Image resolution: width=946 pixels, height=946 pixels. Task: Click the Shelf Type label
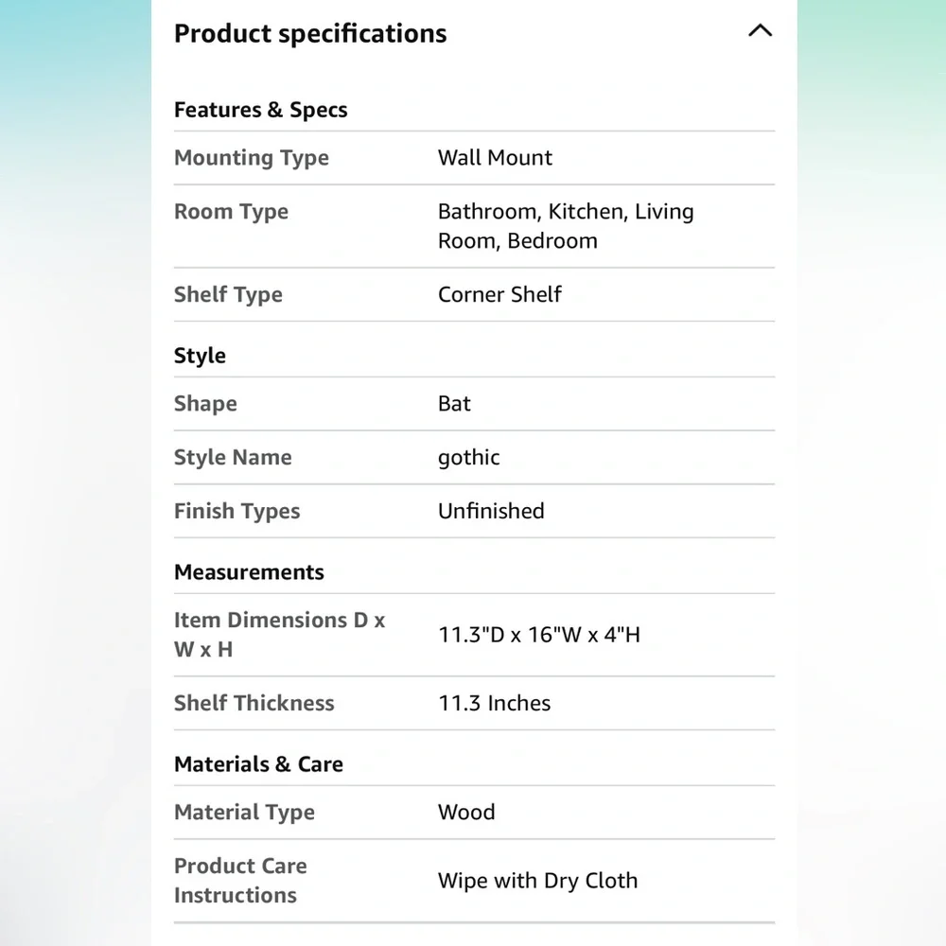pyautogui.click(x=228, y=294)
